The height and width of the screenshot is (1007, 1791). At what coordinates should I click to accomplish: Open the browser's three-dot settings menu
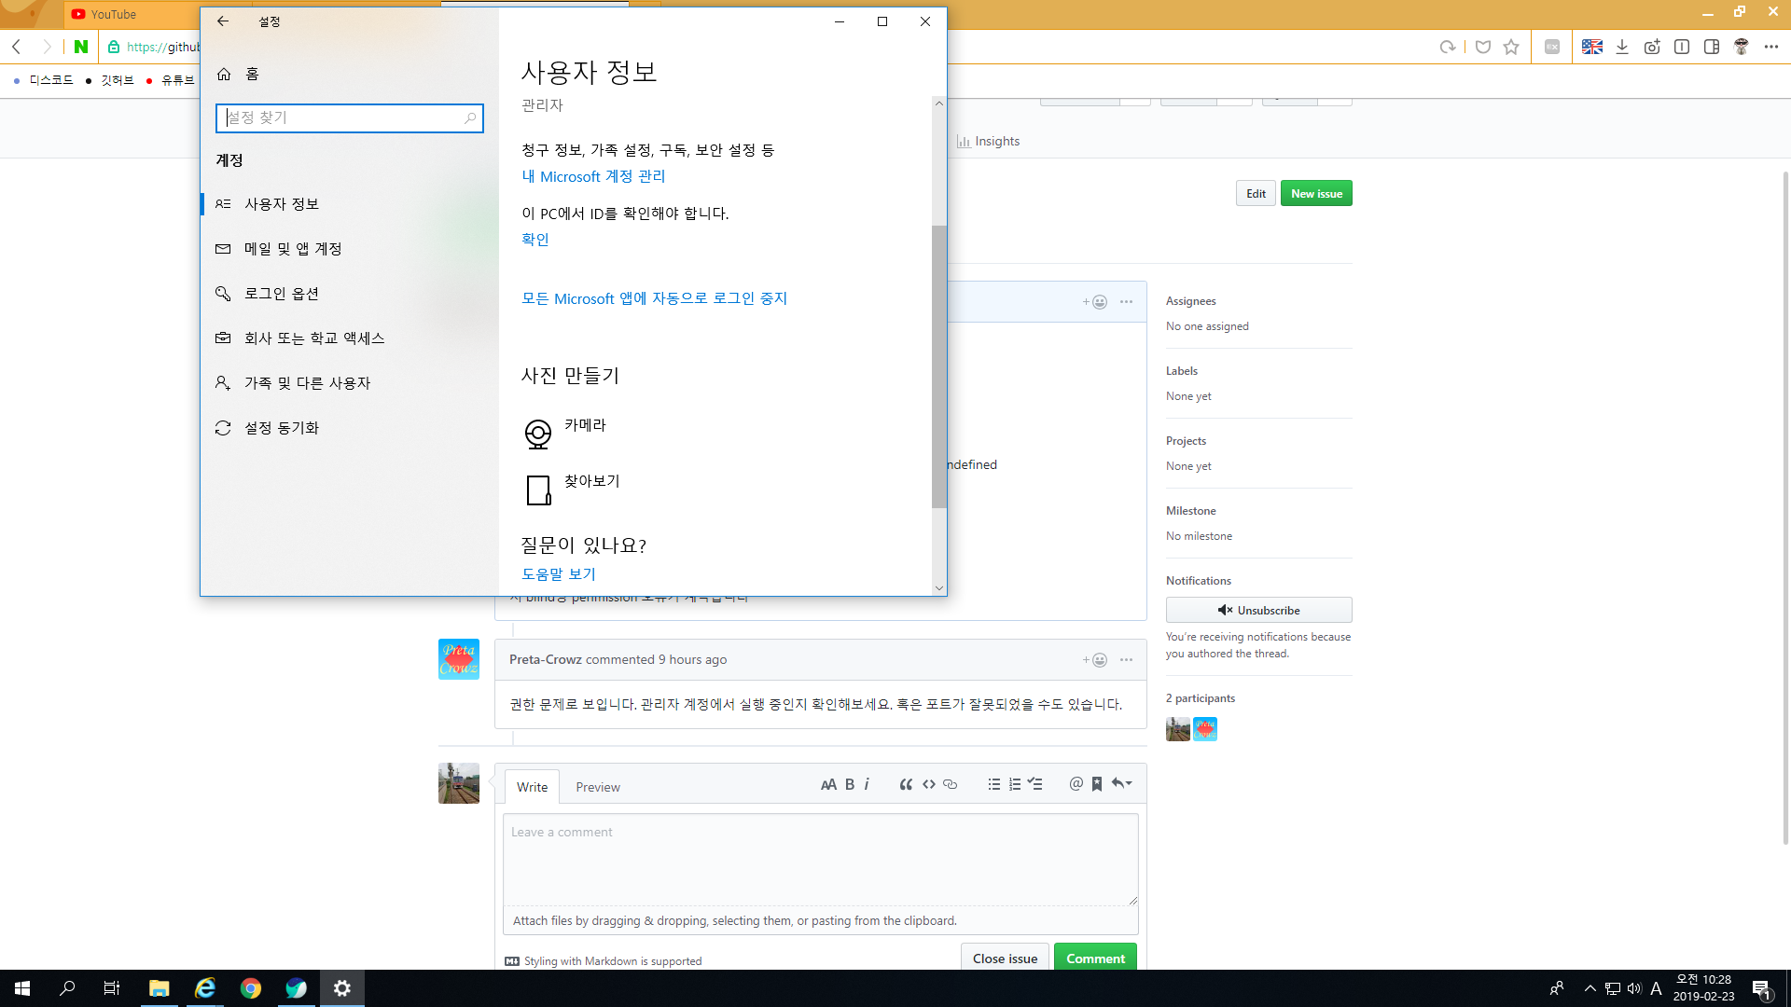pyautogui.click(x=1771, y=46)
